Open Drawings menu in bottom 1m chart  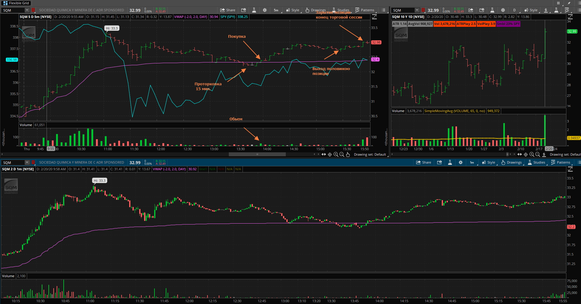coord(512,162)
